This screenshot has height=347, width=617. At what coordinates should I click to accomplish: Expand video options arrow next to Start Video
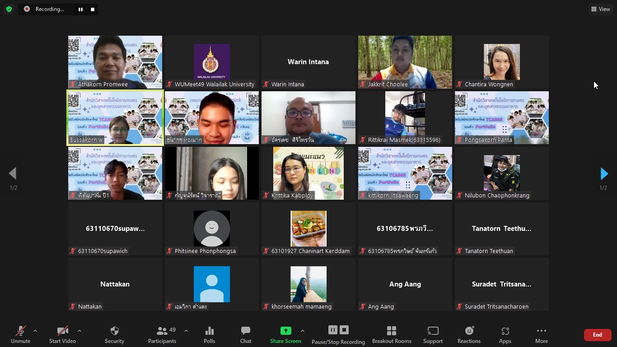coord(79,331)
